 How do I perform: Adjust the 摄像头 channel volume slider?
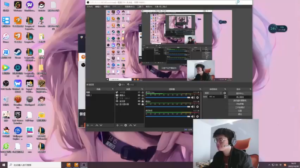coord(168,107)
